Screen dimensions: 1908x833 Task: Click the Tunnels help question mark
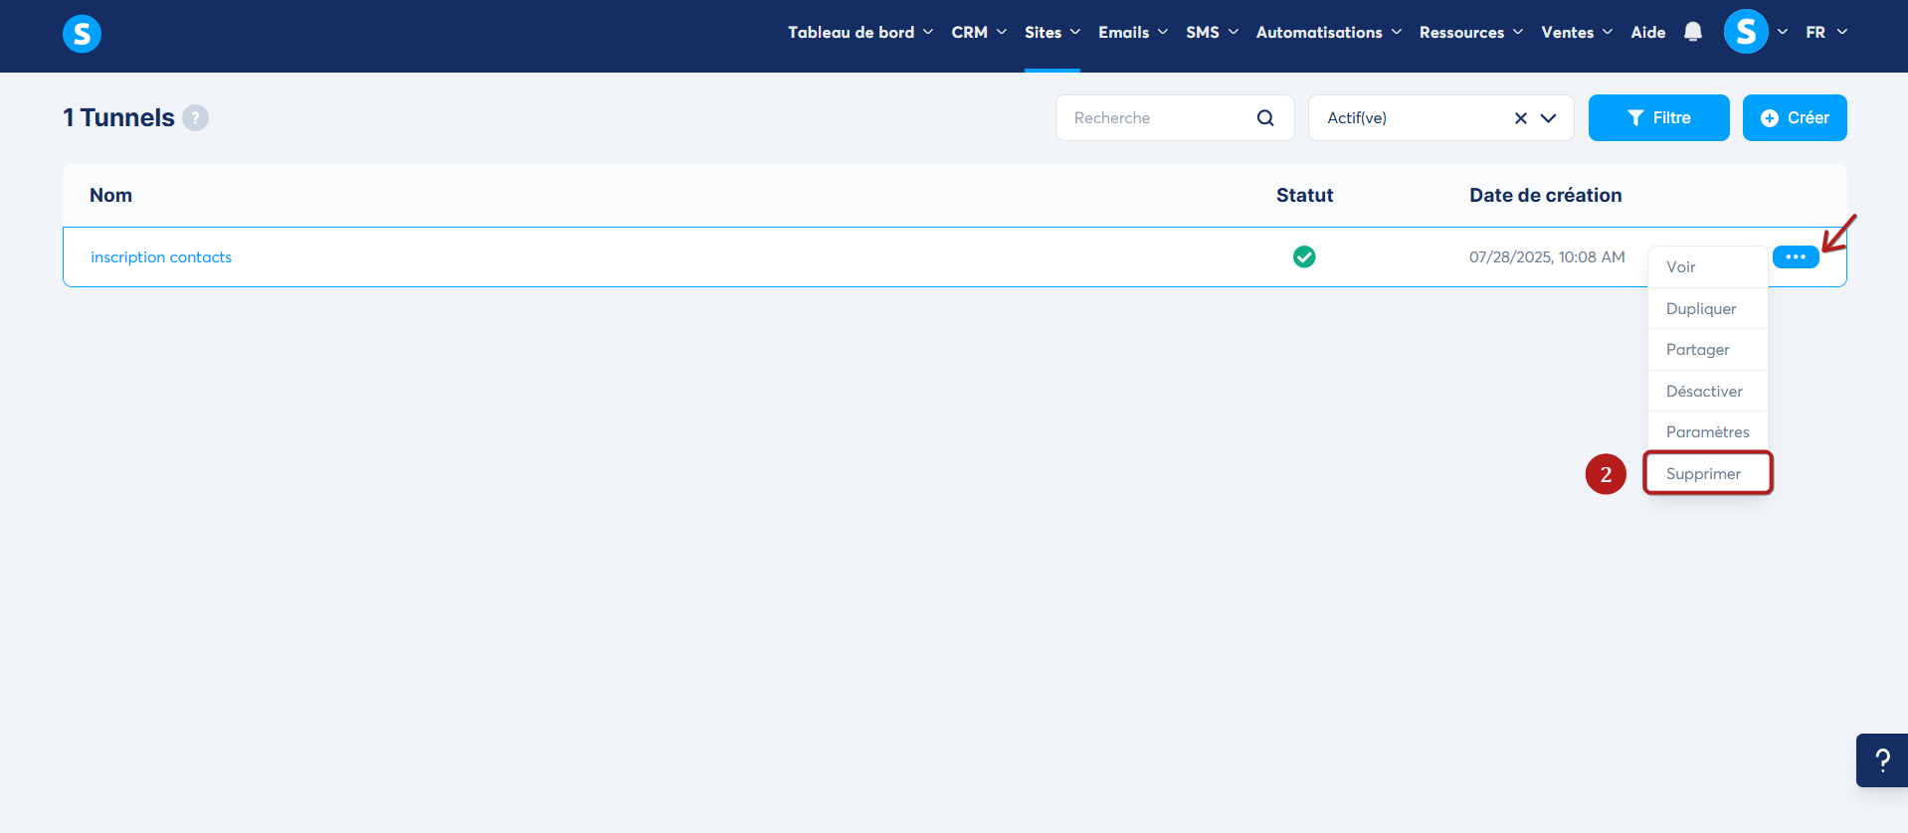[196, 118]
